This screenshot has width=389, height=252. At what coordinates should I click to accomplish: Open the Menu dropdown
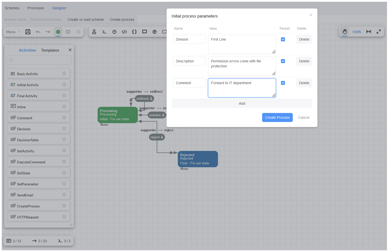pos(13,32)
